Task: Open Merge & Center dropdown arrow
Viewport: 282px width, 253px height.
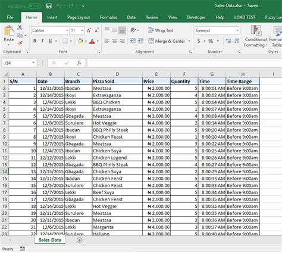Action: pos(189,41)
